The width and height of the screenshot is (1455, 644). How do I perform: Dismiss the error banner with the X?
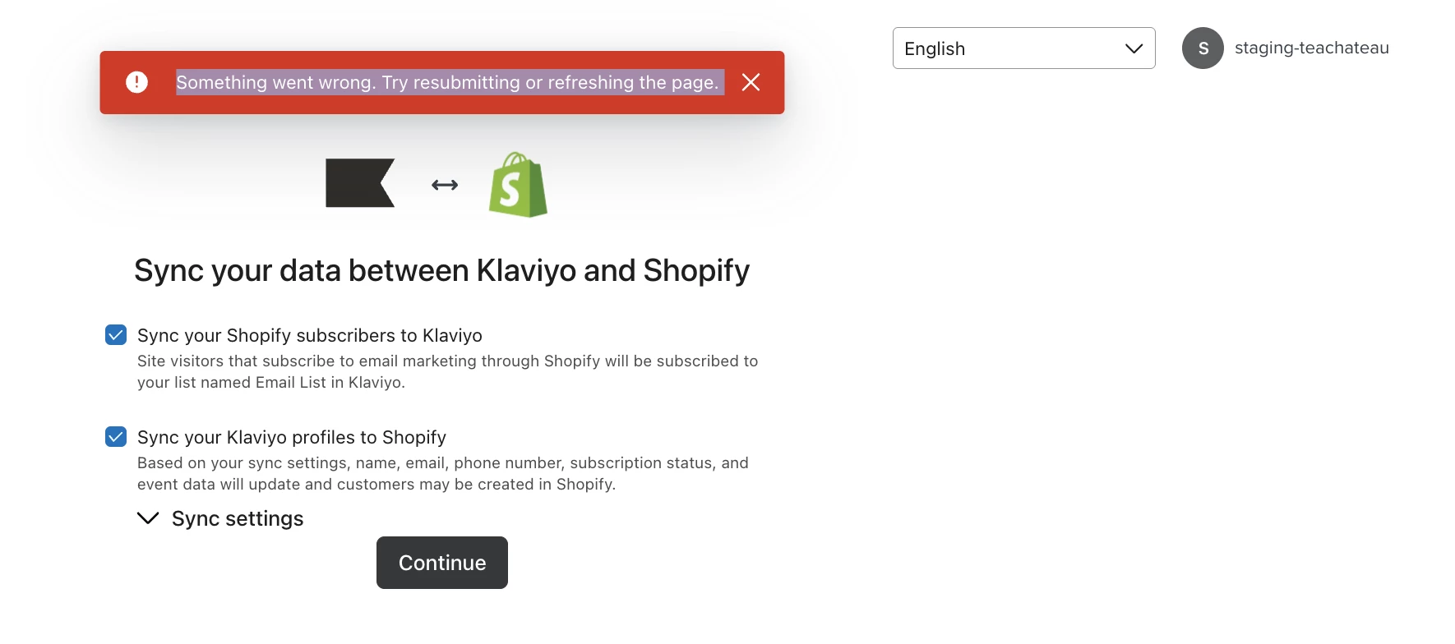751,82
